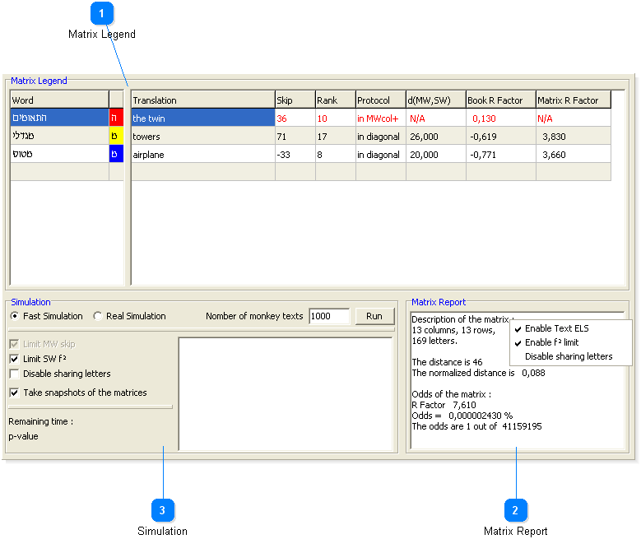Click the Rank column header
Image resolution: width=641 pixels, height=539 pixels.
[x=334, y=100]
